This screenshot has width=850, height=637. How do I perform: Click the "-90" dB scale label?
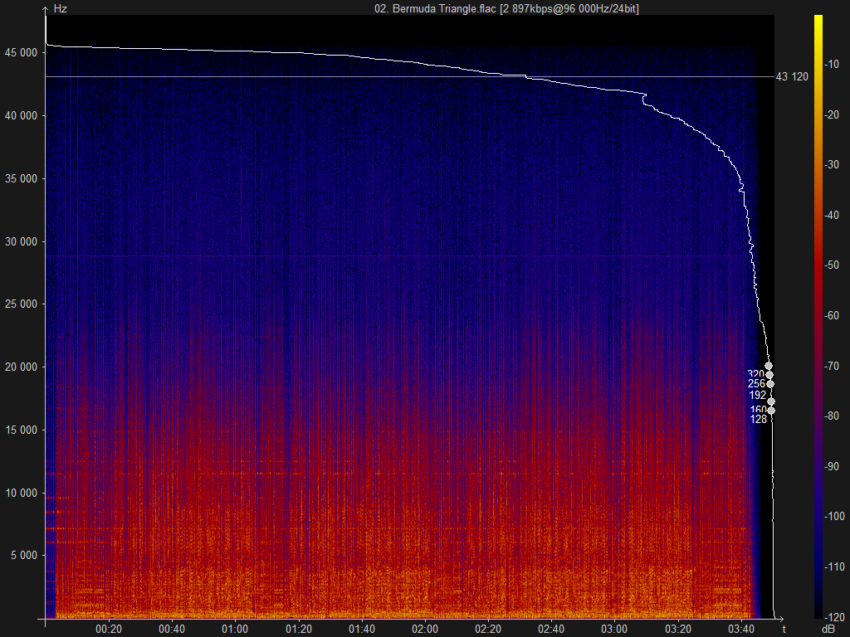point(832,466)
